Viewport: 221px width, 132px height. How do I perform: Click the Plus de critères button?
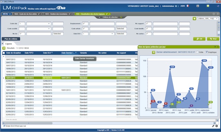pyautogui.click(x=11, y=39)
